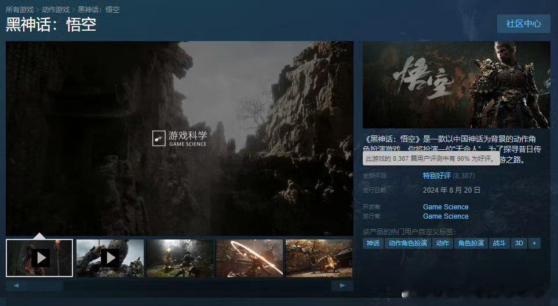Click the left arrow of thumbnail strip
This screenshot has width=558, height=306.
(16, 285)
